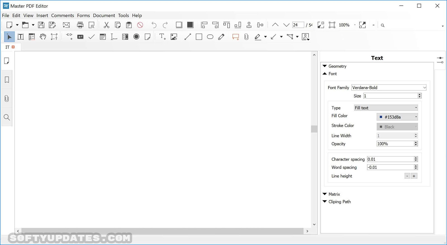Open the Bookmarks panel in left sidebar
This screenshot has height=245, width=447.
tap(7, 80)
